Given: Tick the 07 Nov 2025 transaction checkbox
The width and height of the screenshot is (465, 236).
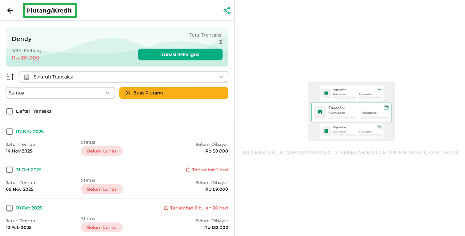Looking at the screenshot, I should coord(10,132).
